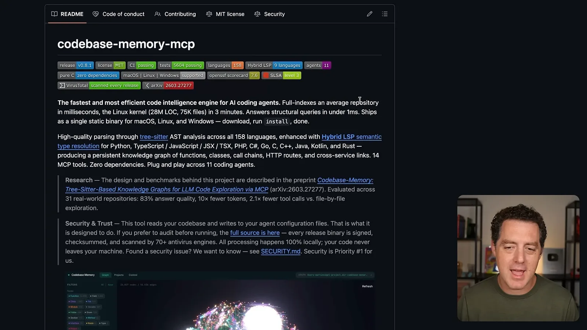Click the CI passing badge
This screenshot has height=330, width=587.
(142, 65)
